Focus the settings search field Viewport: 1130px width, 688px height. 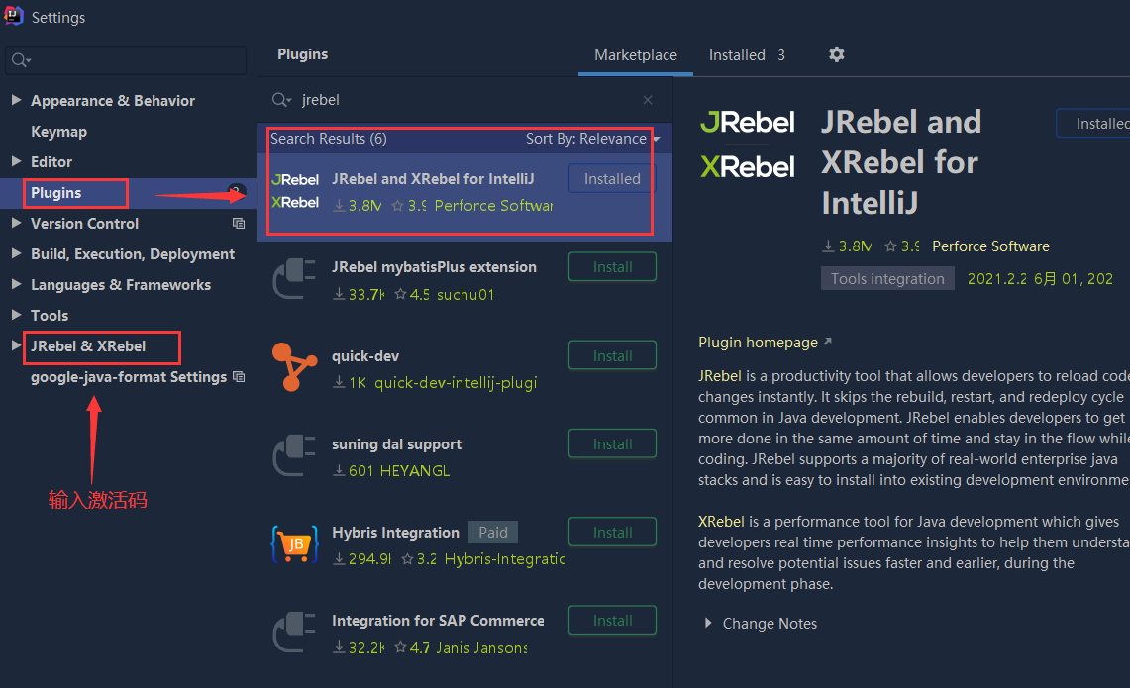point(126,60)
